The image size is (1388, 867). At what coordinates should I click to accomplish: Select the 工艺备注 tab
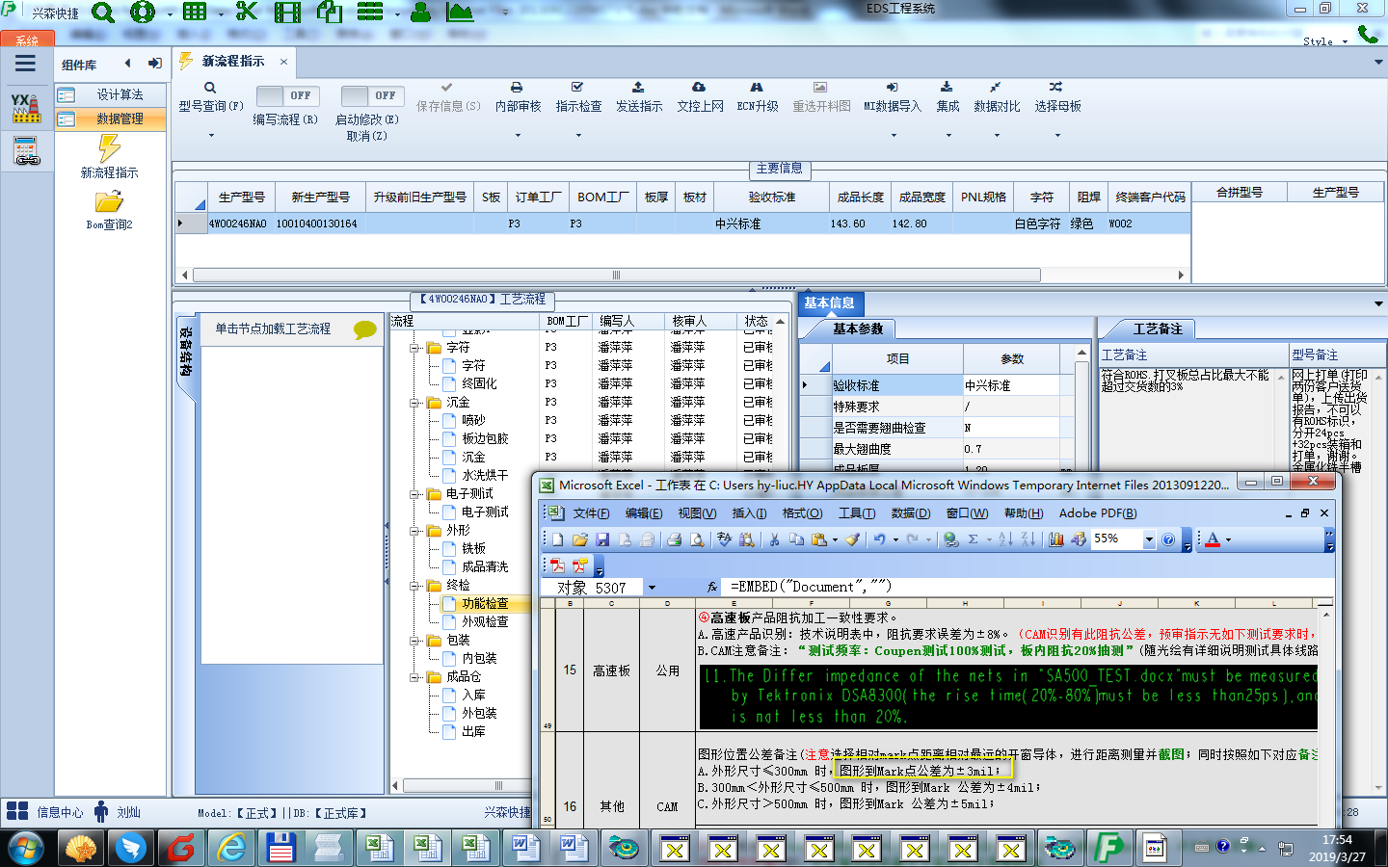[x=1157, y=328]
